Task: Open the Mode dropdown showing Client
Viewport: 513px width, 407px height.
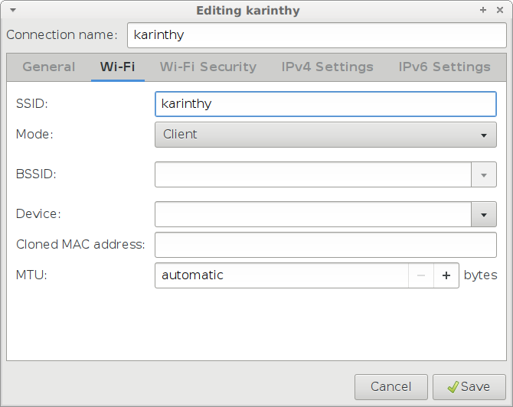Action: click(325, 135)
